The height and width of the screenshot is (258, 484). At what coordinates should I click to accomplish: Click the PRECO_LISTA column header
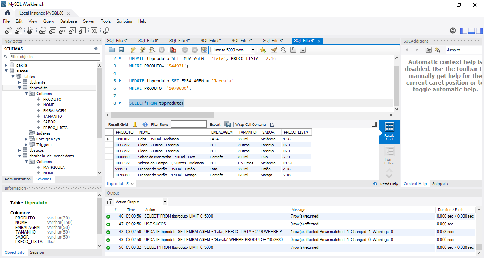pos(296,132)
